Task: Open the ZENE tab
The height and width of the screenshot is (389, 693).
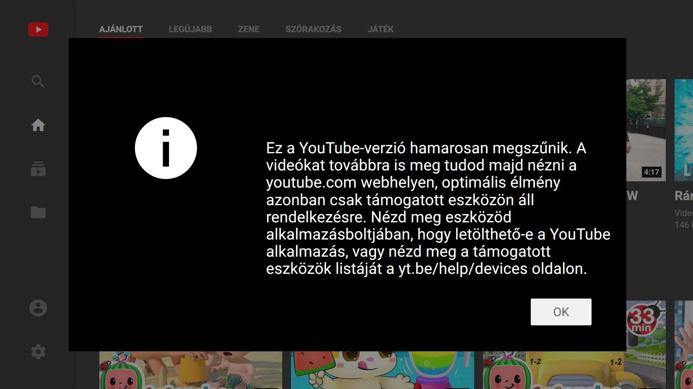Action: (x=249, y=29)
